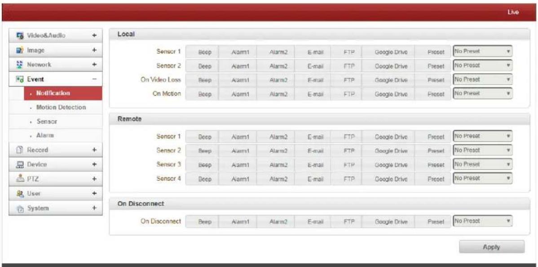Open Remote Sensor 4 preset dropdown
538x267 pixels.
482,178
